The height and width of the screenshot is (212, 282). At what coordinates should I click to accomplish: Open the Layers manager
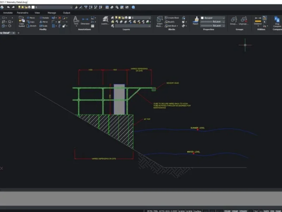click(x=105, y=20)
